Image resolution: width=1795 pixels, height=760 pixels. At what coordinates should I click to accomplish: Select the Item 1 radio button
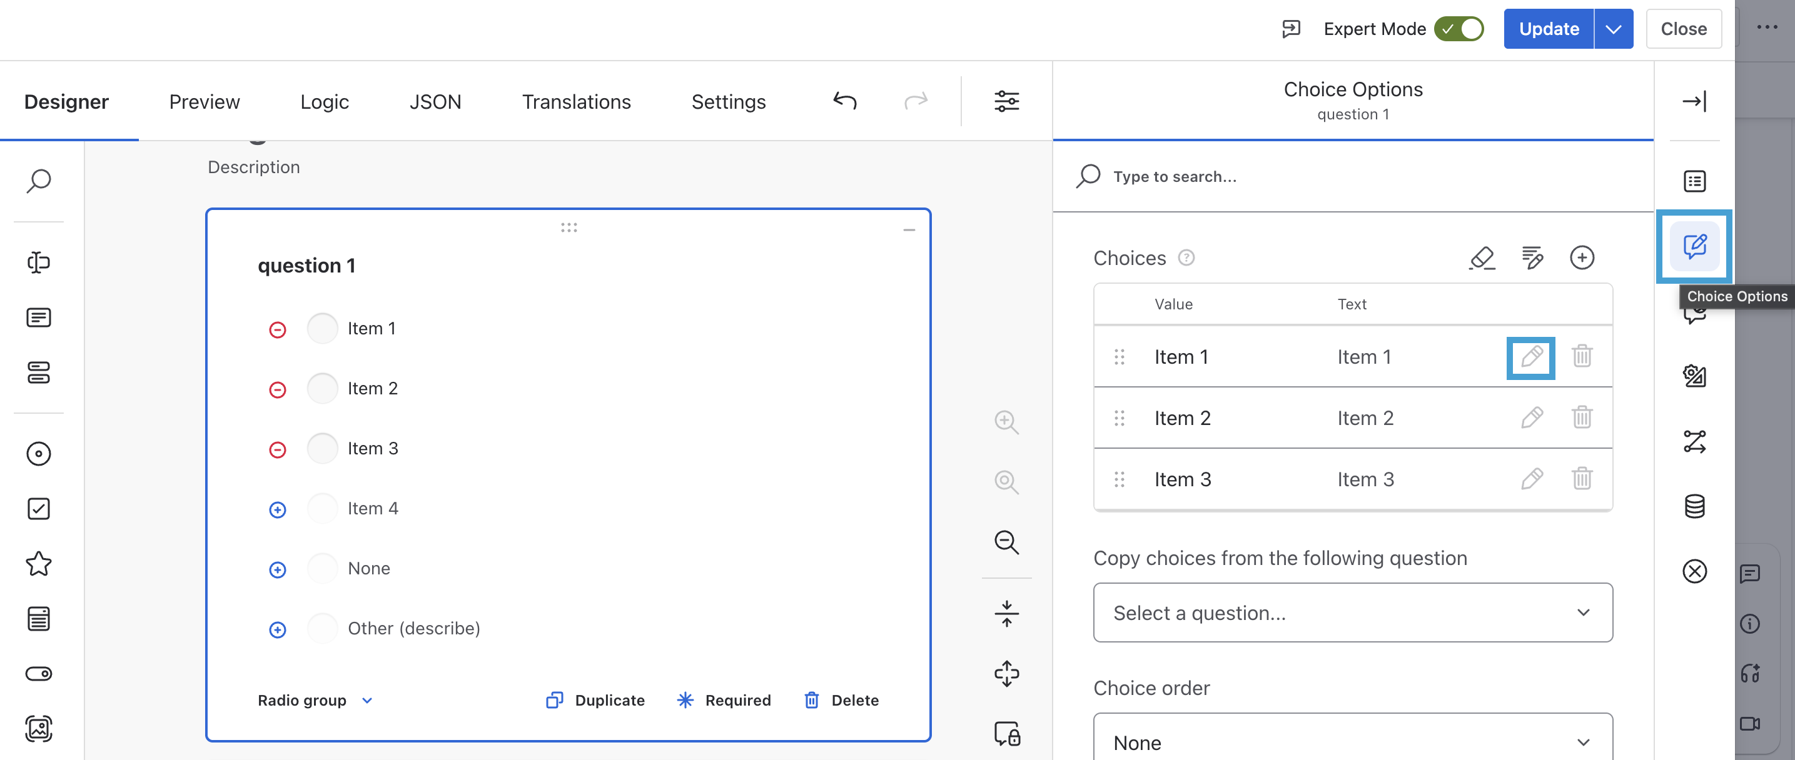(x=322, y=328)
